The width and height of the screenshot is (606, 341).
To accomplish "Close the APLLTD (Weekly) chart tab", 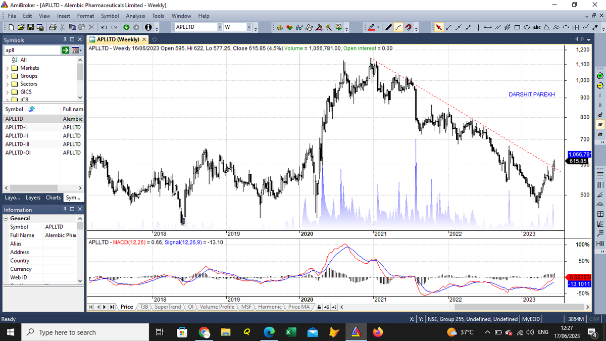I will [x=144, y=39].
